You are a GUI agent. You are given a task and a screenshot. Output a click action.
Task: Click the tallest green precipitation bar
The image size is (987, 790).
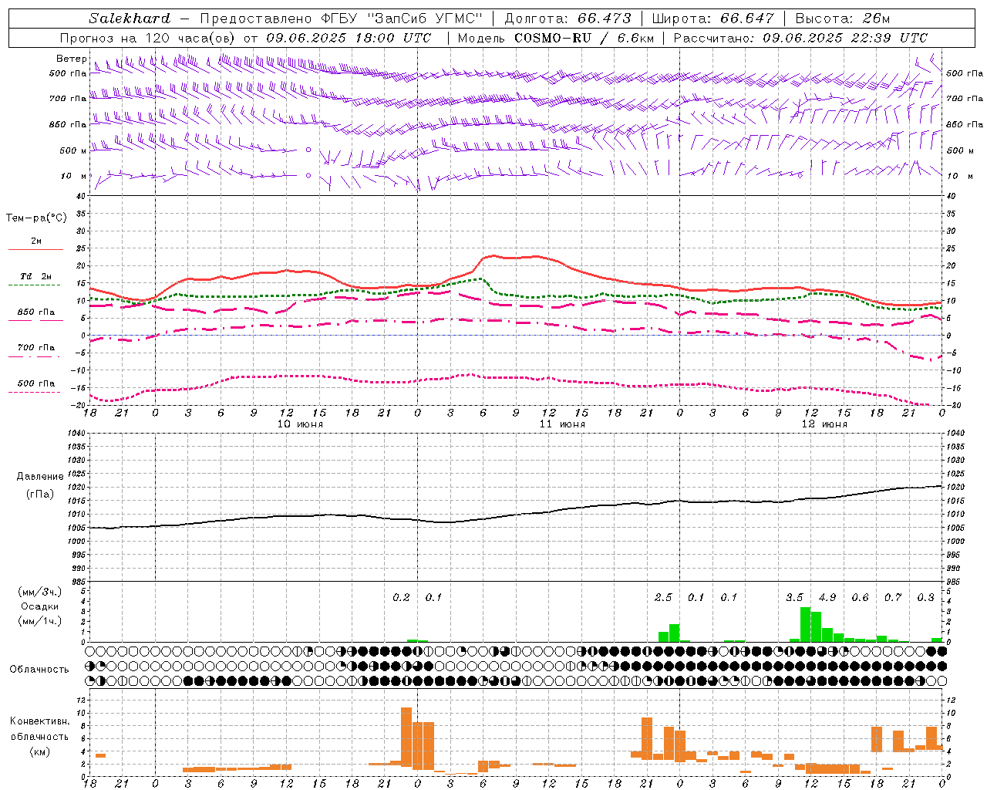(x=805, y=624)
